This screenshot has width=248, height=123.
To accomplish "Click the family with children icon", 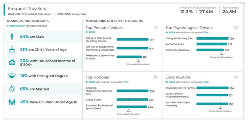I will 12,102.
